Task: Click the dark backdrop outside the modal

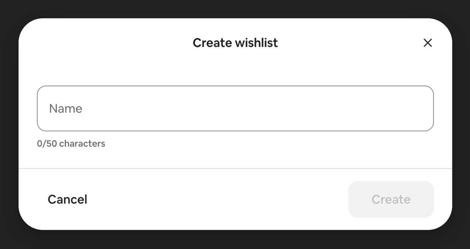Action: click(9, 124)
